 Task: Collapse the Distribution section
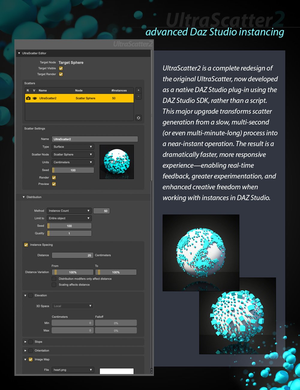click(x=23, y=197)
